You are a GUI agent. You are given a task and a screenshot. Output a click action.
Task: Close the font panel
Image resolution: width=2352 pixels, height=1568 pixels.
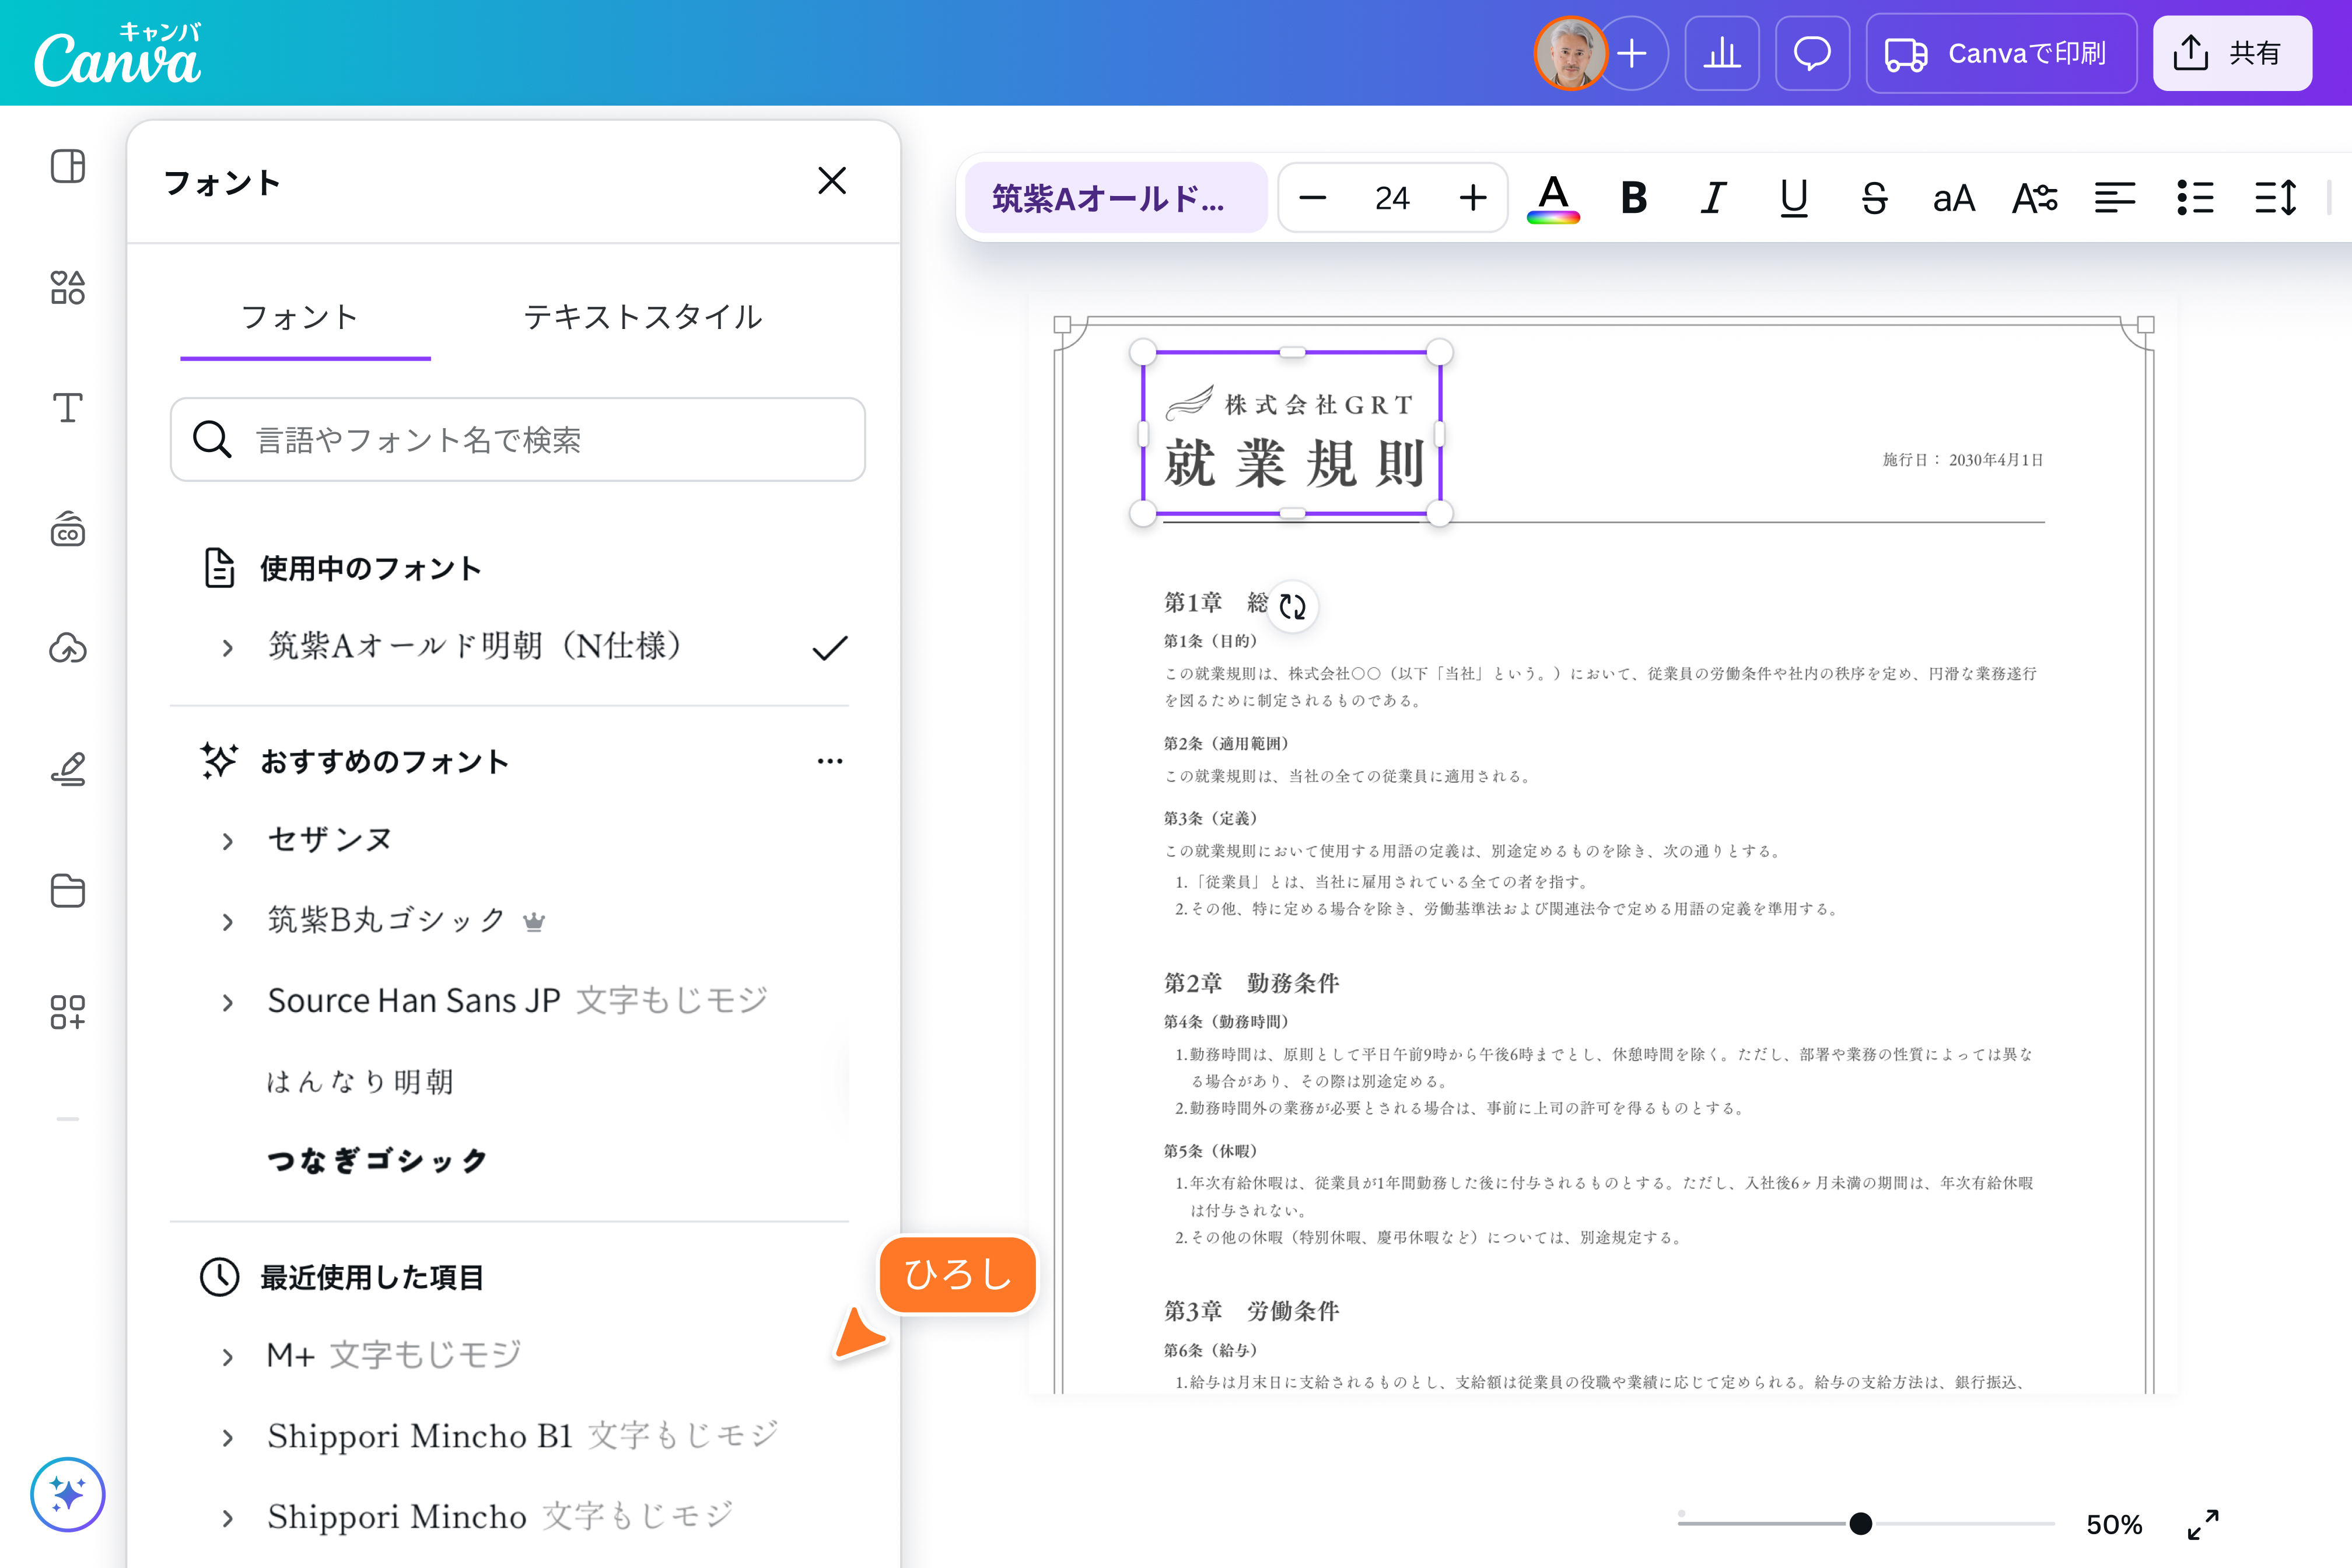tap(832, 181)
